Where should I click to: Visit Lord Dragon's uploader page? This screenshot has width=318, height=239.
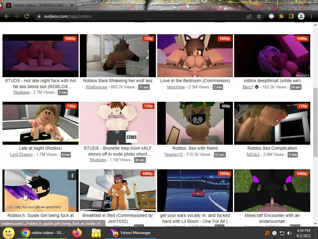(x=21, y=154)
